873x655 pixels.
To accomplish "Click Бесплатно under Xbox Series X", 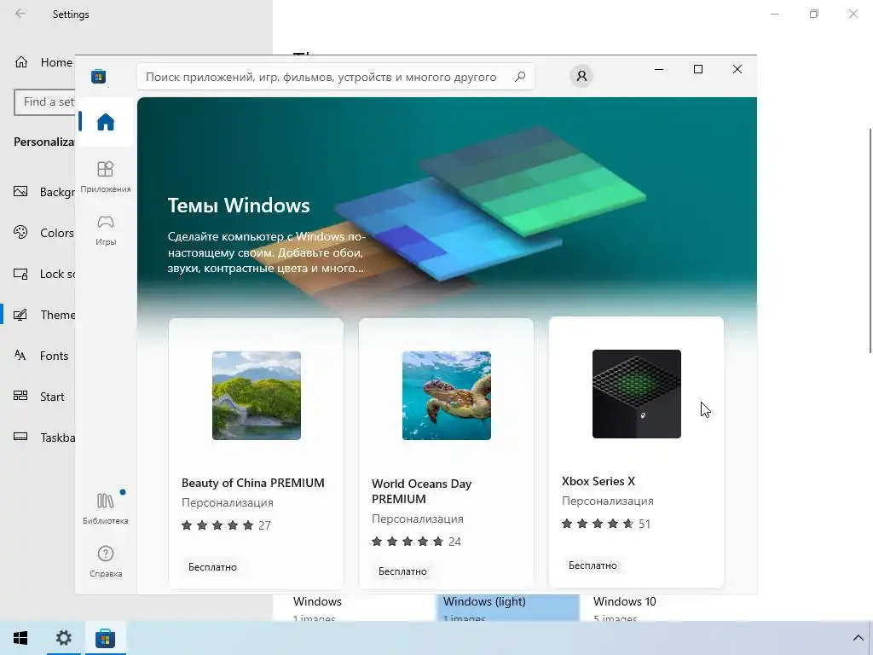I will pyautogui.click(x=593, y=565).
